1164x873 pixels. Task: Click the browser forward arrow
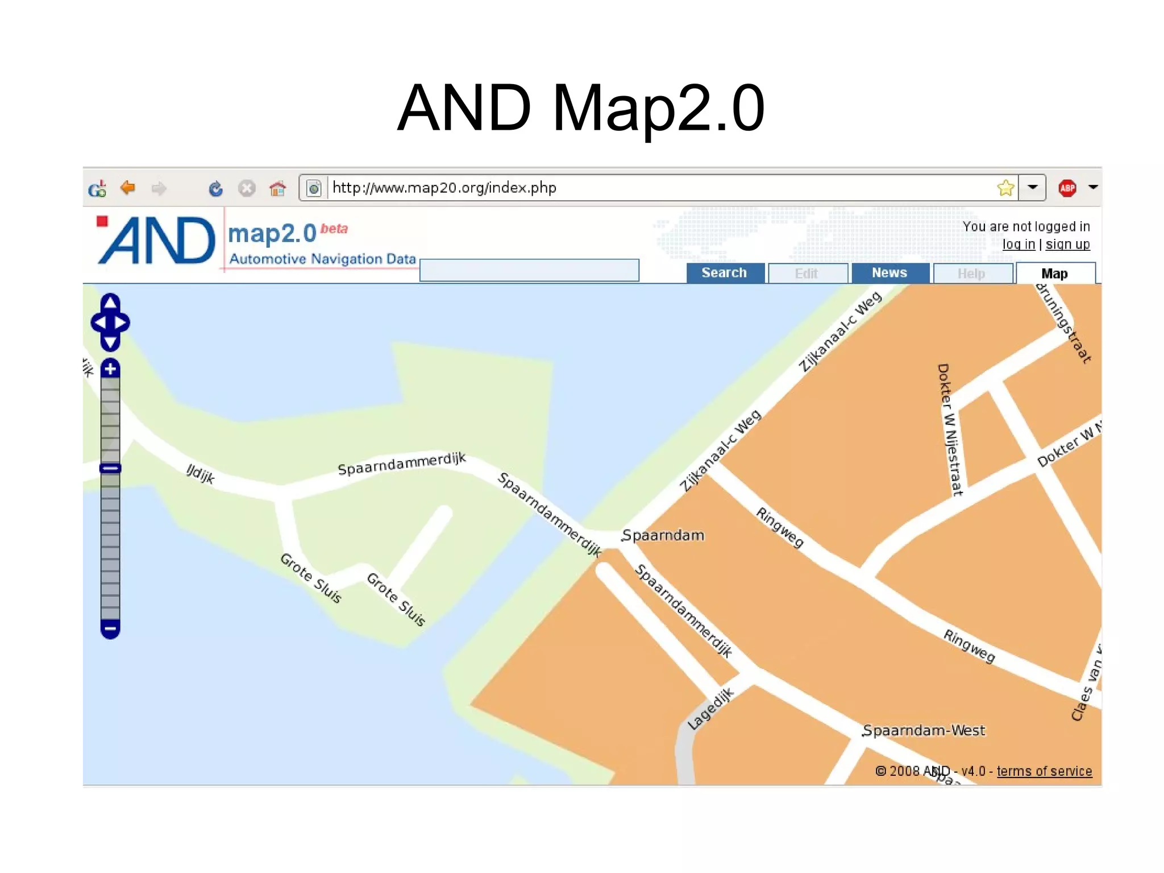point(159,188)
